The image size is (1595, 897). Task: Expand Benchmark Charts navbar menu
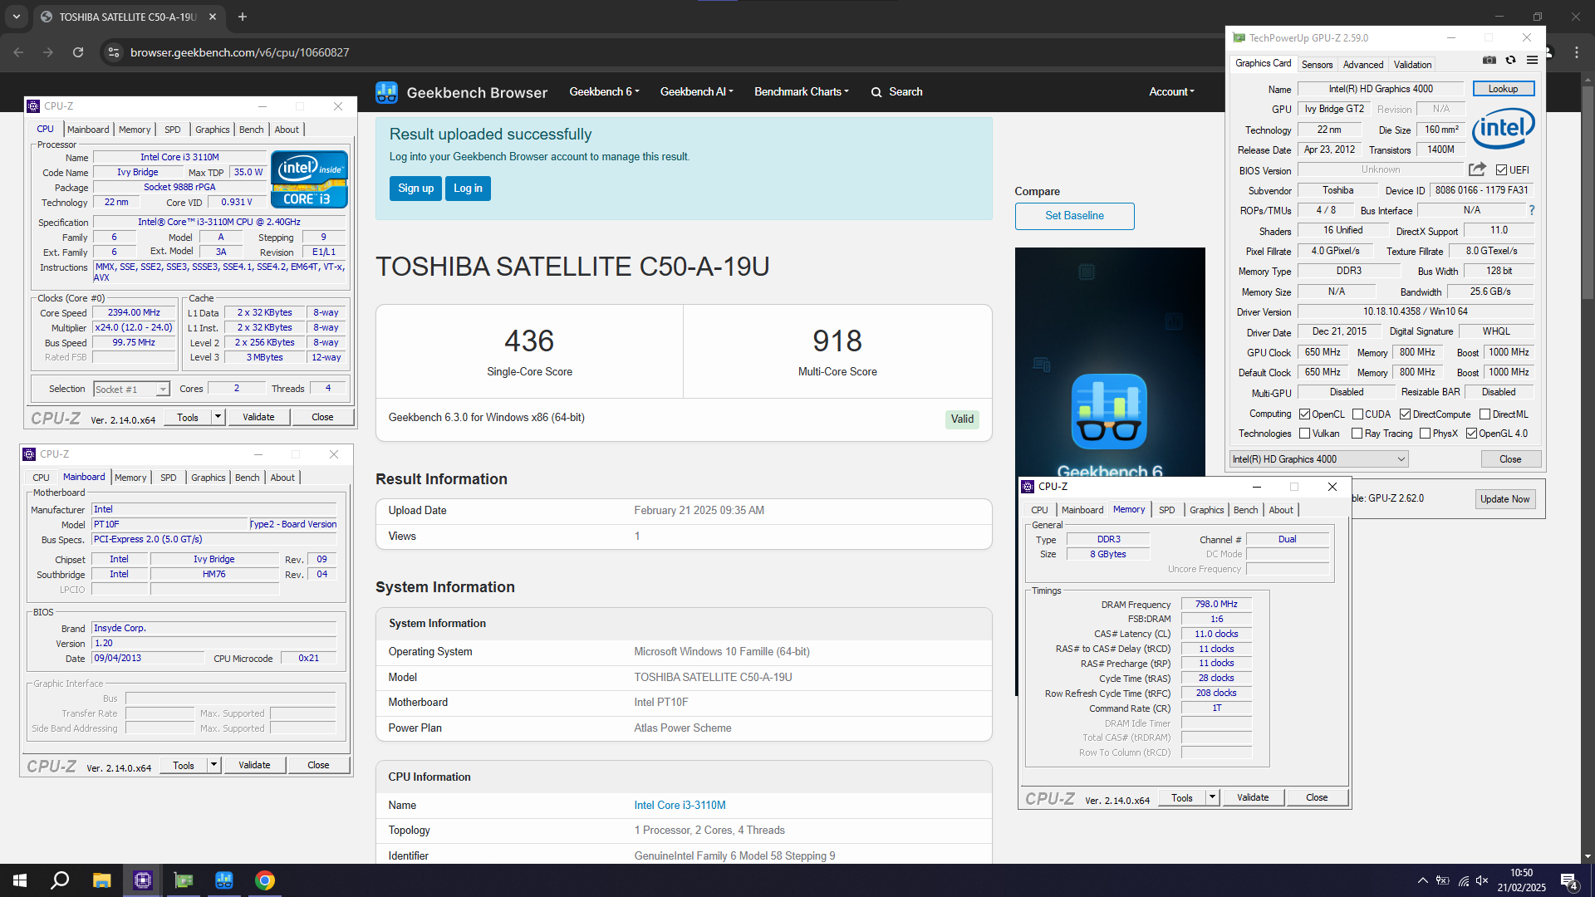click(x=802, y=92)
